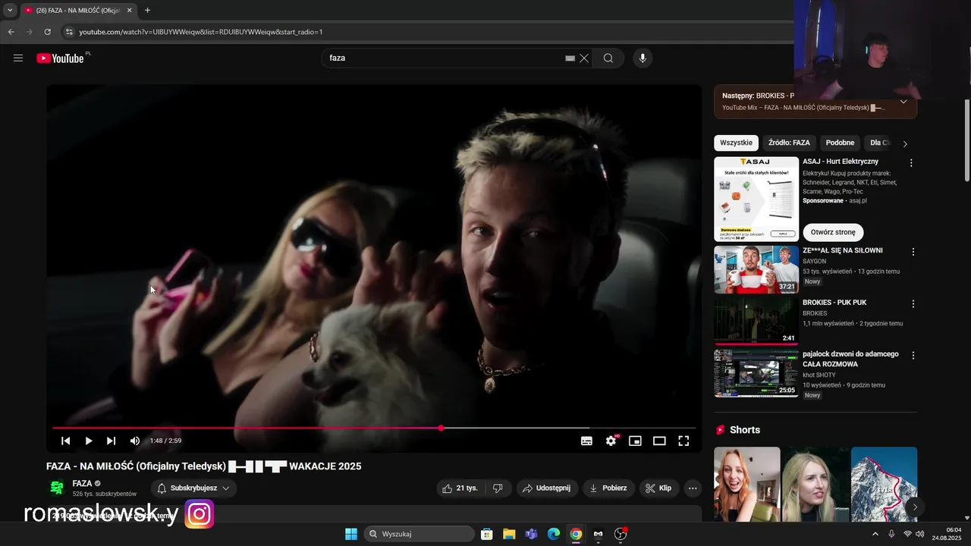Screen dimensions: 971x546
Task: Download the video with Pobierz
Action: click(x=608, y=488)
